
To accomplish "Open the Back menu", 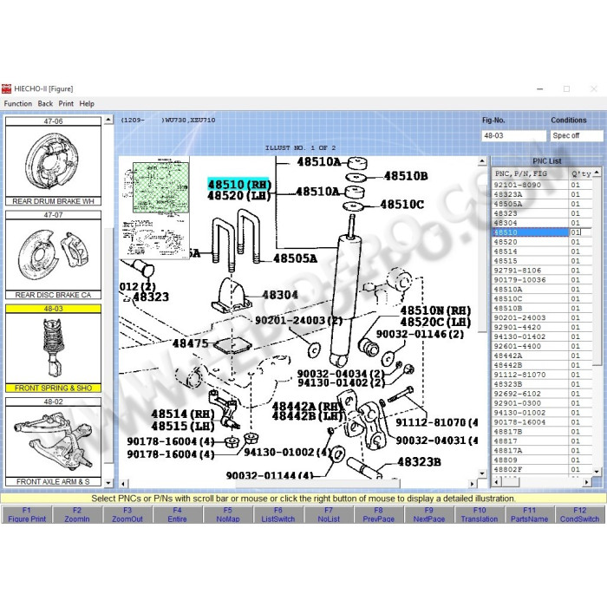I will click(x=45, y=104).
